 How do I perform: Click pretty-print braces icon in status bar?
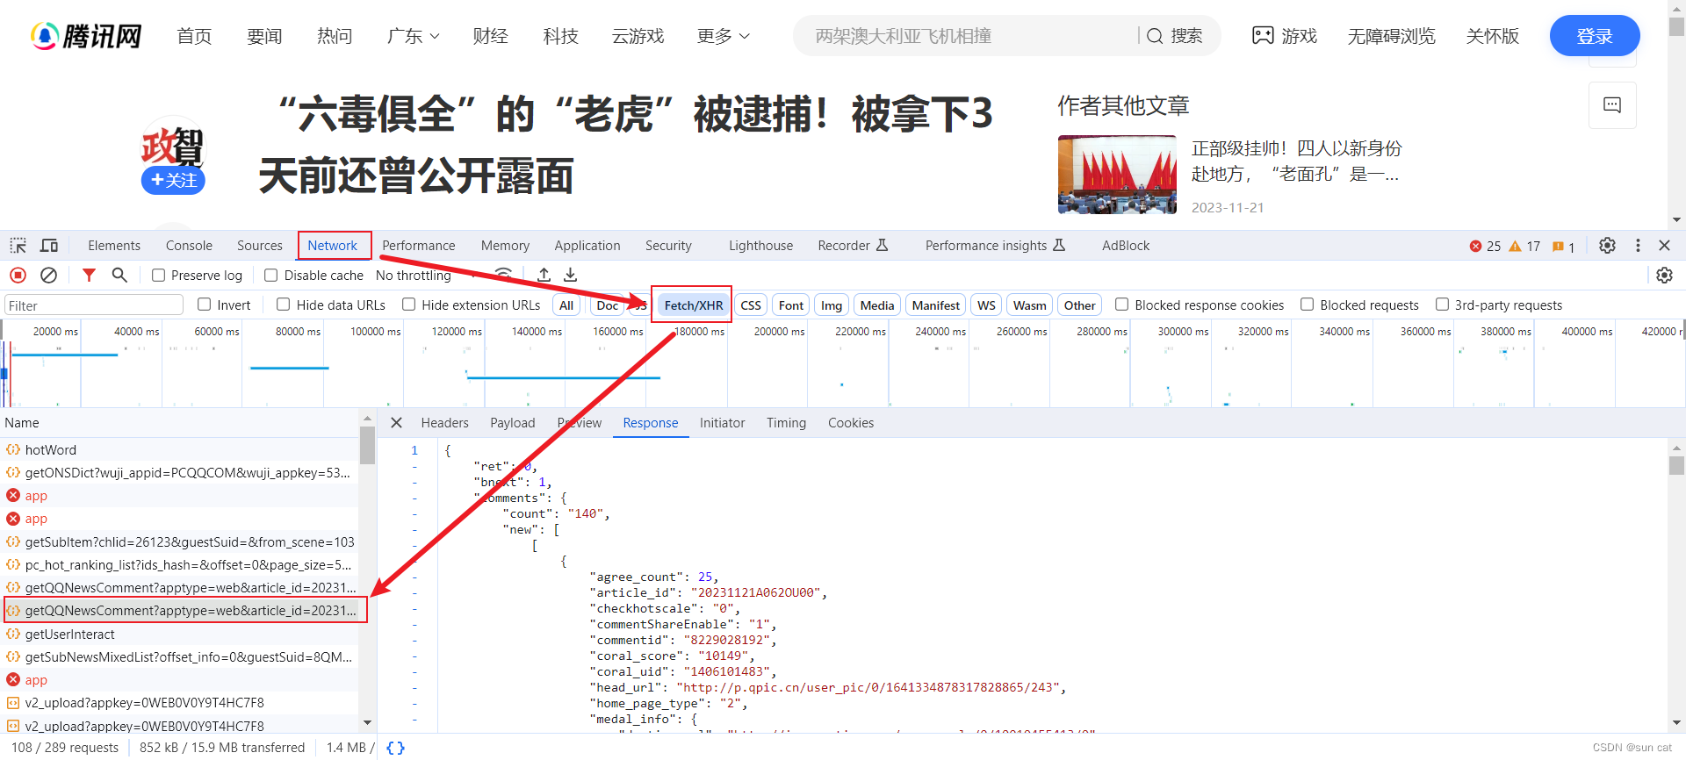[396, 748]
